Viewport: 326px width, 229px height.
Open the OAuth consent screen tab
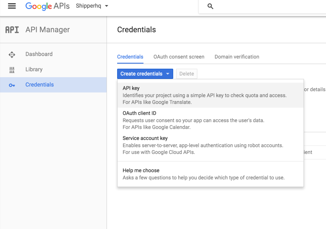[179, 57]
